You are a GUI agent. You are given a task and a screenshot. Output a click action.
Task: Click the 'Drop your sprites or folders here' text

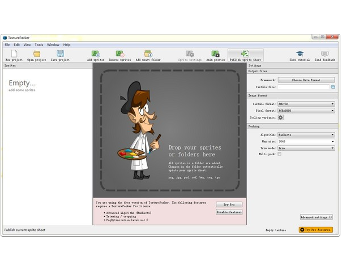click(195, 151)
